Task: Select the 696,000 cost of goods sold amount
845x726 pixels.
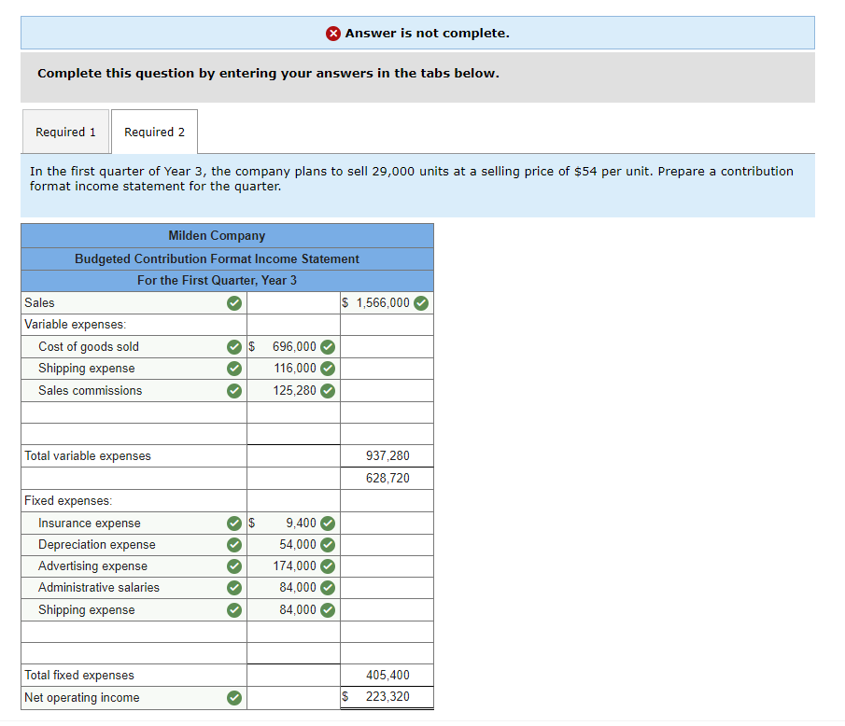Action: coord(293,347)
